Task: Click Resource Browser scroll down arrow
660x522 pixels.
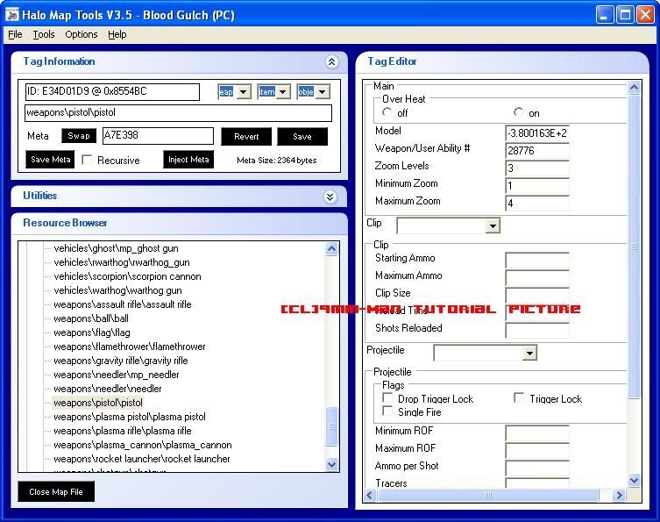Action: click(331, 464)
